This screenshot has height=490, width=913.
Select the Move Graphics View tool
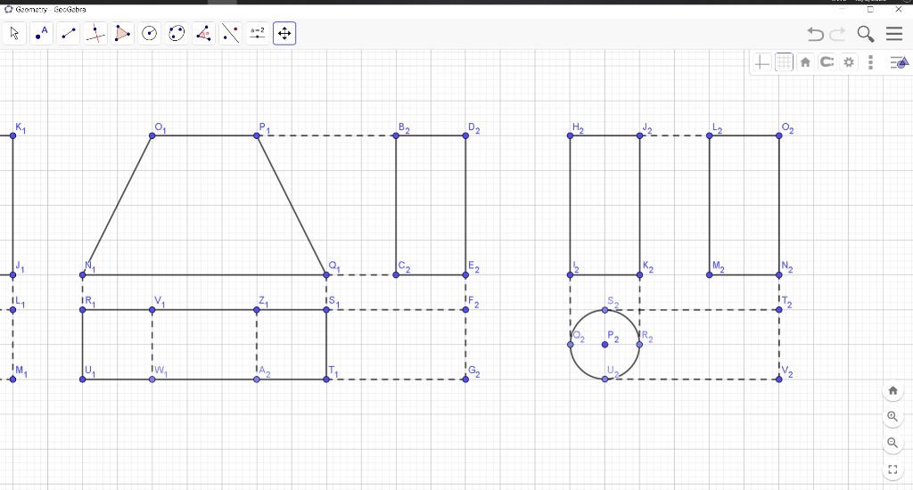pos(284,33)
